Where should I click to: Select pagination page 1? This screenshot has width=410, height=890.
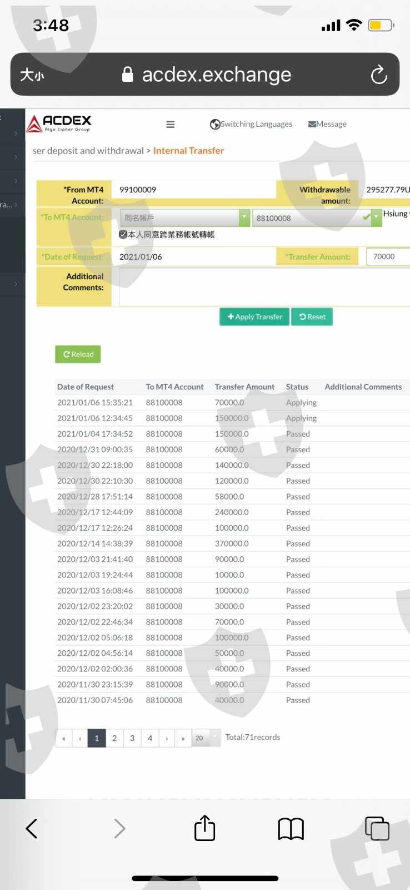tap(97, 738)
